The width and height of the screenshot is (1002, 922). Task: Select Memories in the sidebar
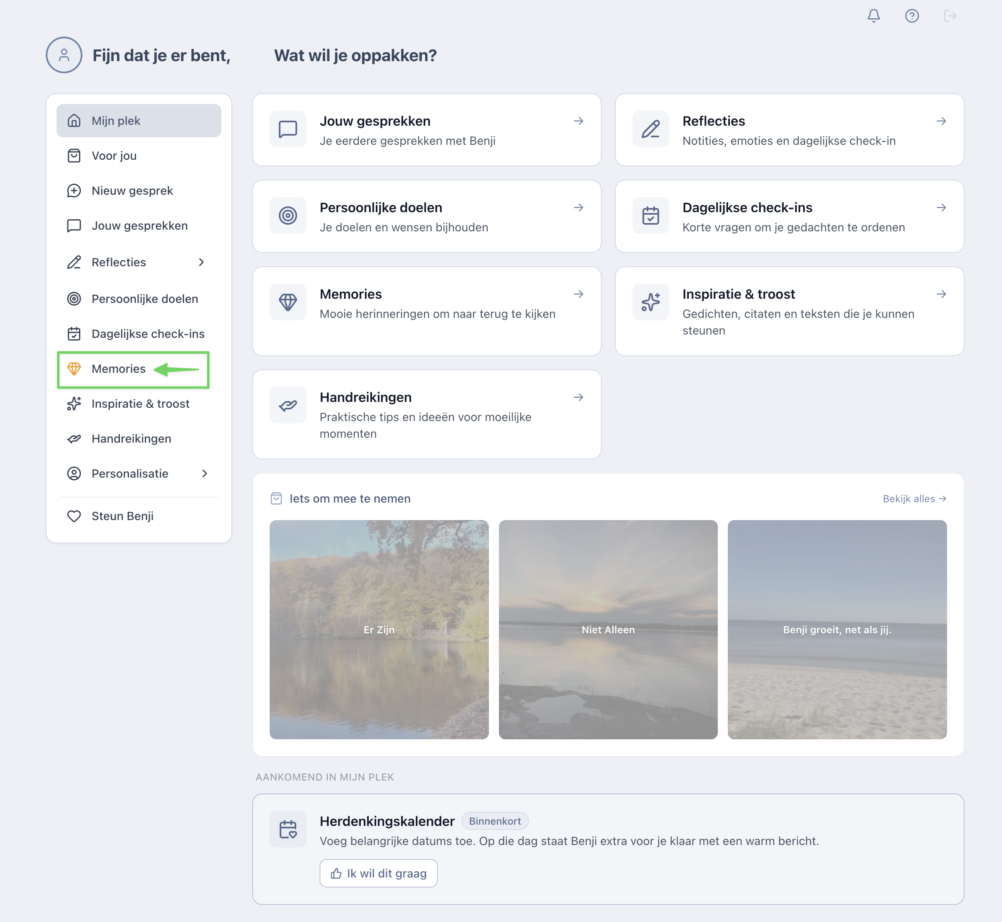pyautogui.click(x=118, y=369)
